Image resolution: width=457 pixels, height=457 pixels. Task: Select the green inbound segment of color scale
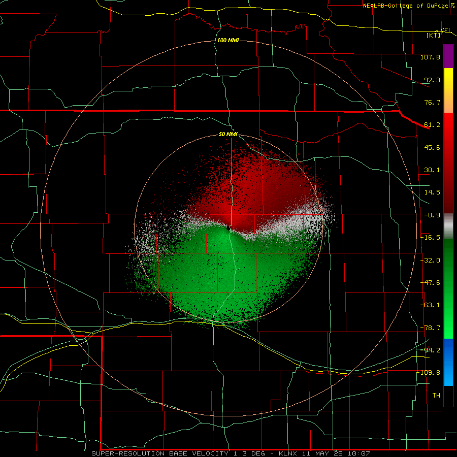pos(448,288)
